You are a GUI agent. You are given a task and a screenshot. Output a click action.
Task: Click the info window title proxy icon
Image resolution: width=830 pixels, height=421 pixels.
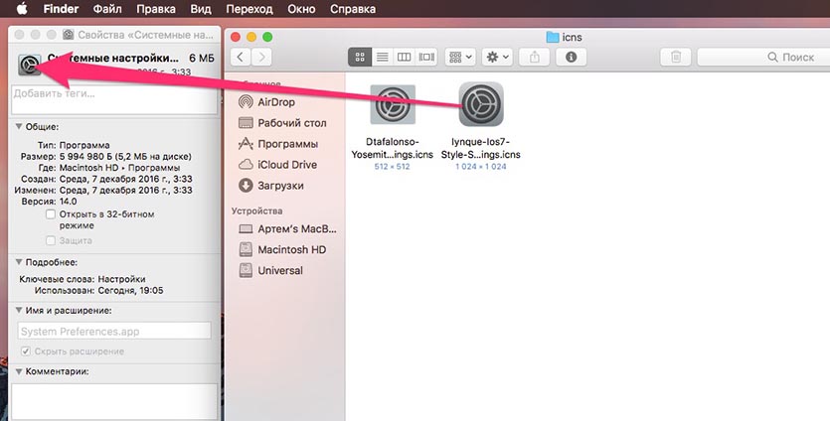[69, 35]
